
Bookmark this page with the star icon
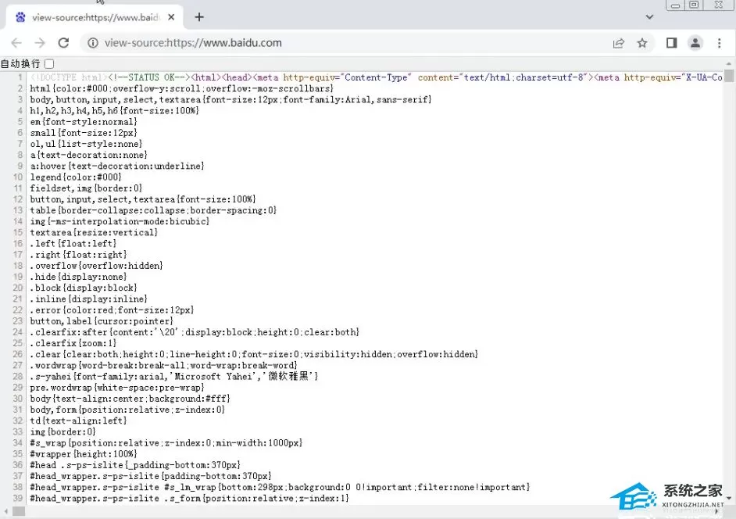[x=642, y=43]
